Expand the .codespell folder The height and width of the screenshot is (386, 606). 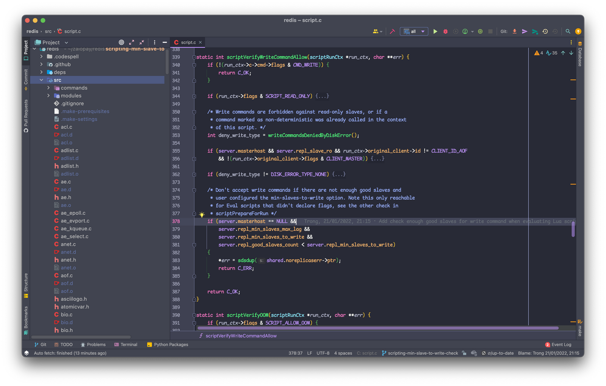(x=41, y=56)
